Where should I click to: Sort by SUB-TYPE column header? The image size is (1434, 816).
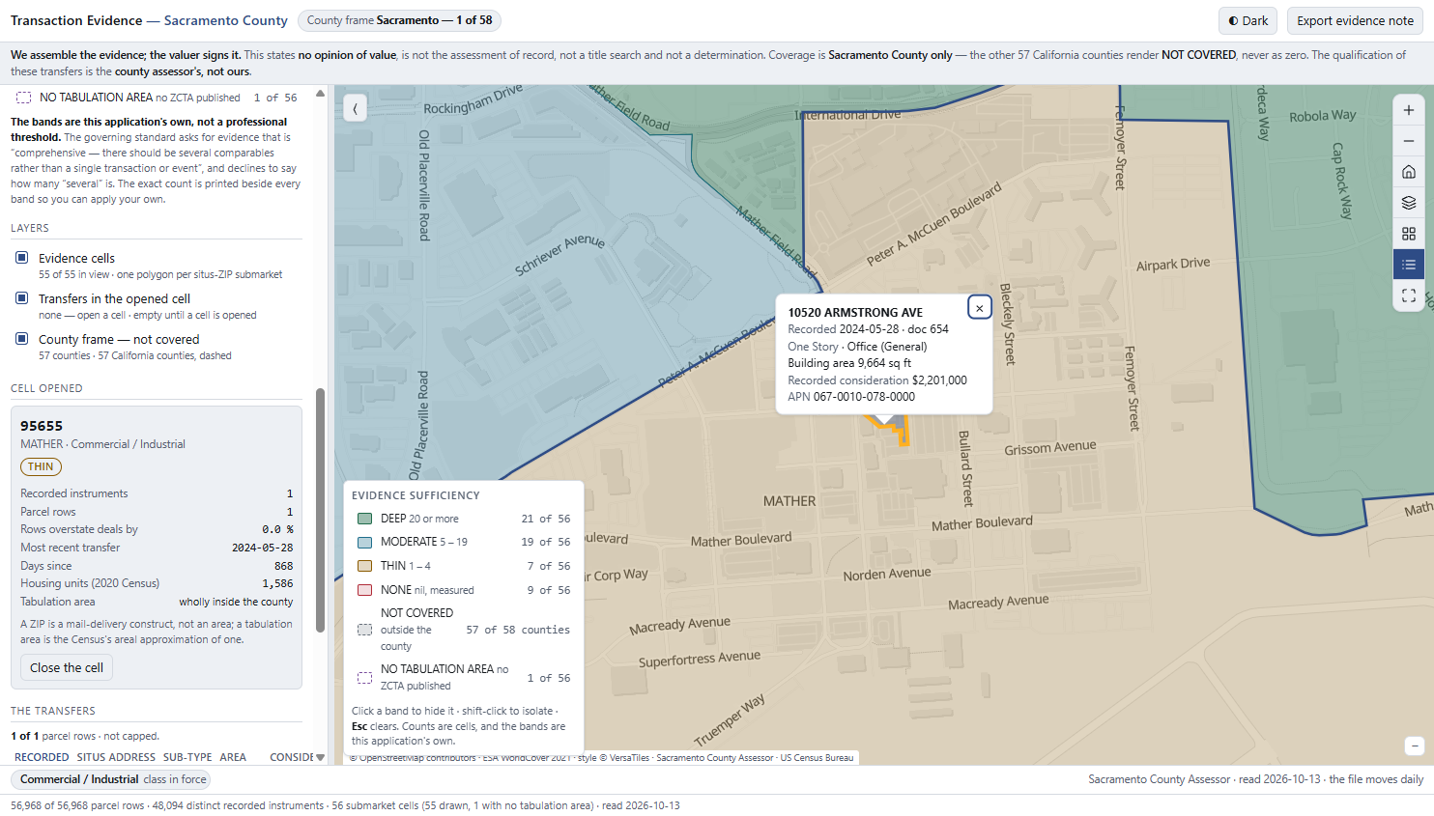[187, 757]
